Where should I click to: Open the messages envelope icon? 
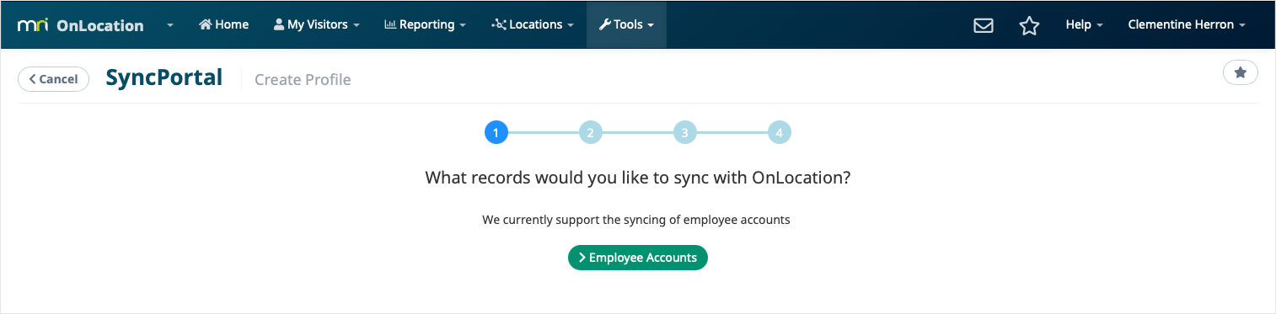click(x=983, y=25)
